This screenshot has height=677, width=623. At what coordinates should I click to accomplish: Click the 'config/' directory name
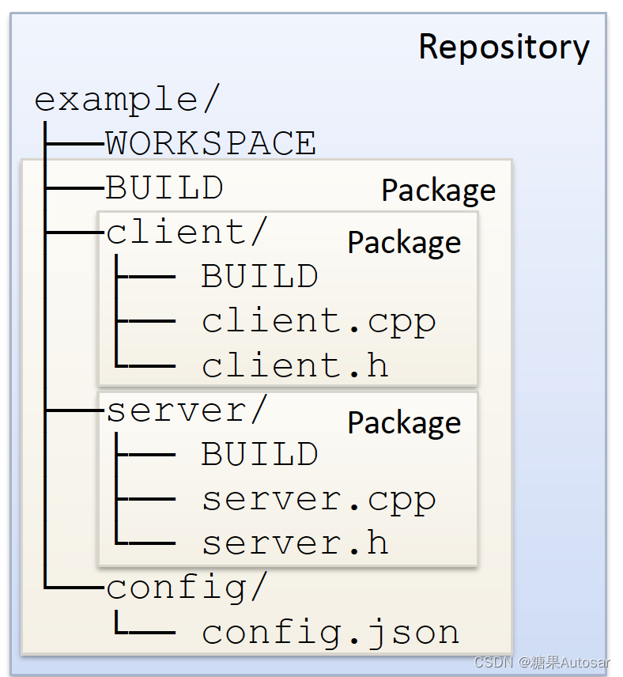coord(187,587)
